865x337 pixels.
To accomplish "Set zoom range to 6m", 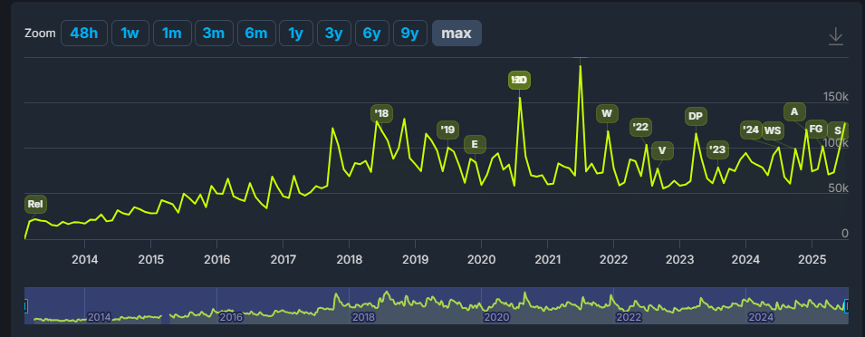I will point(256,34).
